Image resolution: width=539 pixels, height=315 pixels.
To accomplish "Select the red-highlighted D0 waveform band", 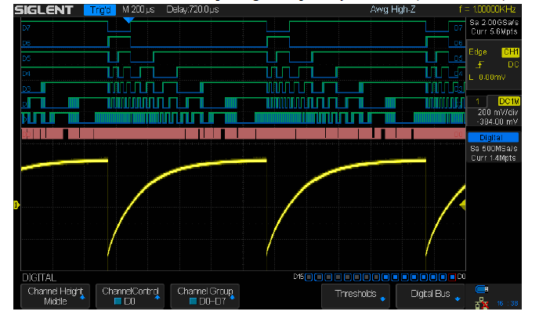I will pos(244,134).
